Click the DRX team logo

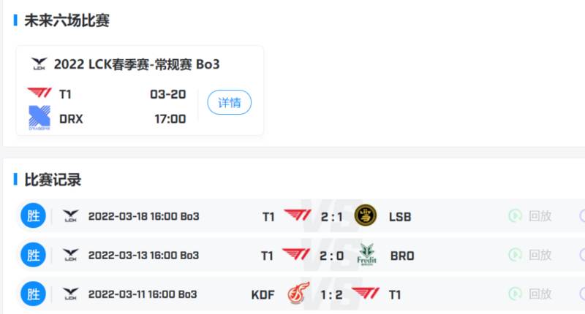click(x=39, y=118)
